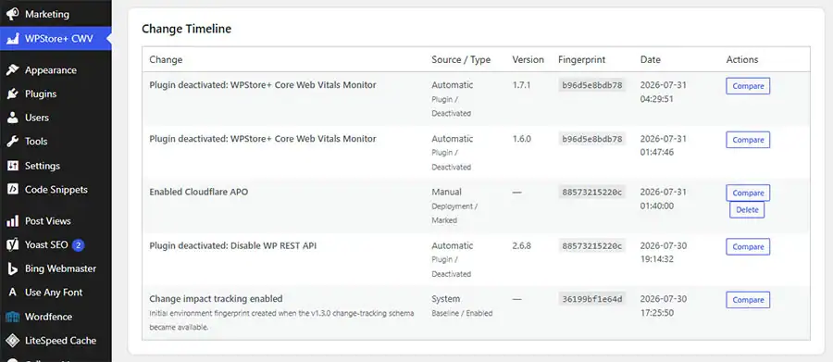Click the WPStore+ CWV chart icon
Image resolution: width=833 pixels, height=362 pixels.
coord(13,39)
